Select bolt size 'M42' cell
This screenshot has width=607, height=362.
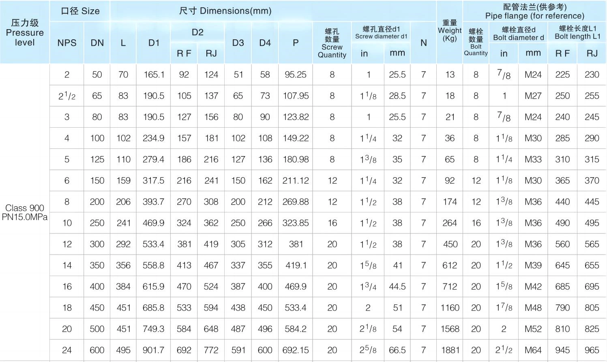(533, 287)
